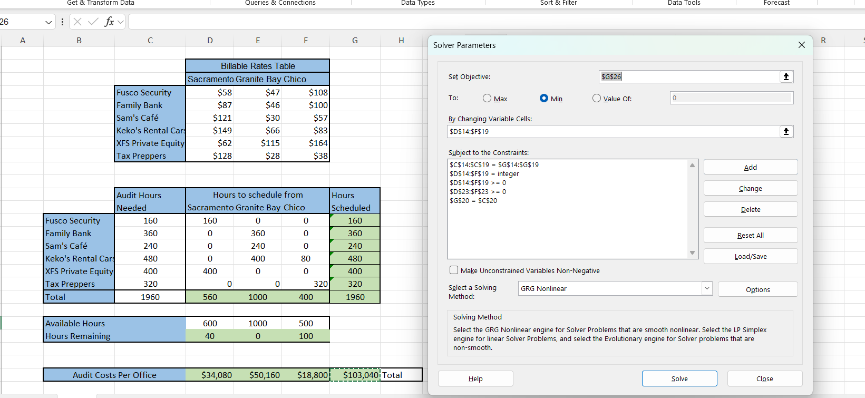Click the Set Objective input field
The height and width of the screenshot is (398, 865).
[688, 77]
